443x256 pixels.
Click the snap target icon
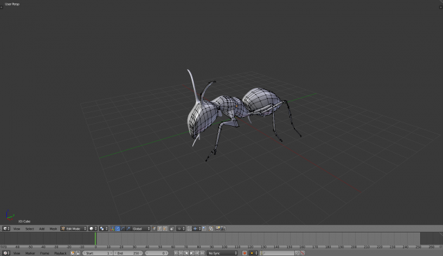click(x=204, y=228)
